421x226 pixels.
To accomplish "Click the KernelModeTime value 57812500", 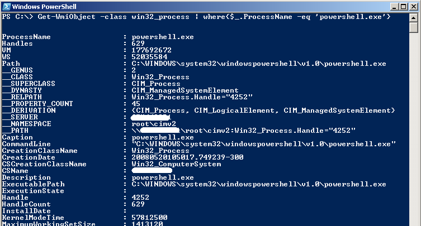I will tap(149, 218).
